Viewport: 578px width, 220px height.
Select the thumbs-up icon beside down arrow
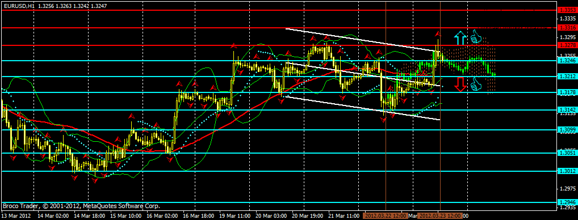point(476,83)
